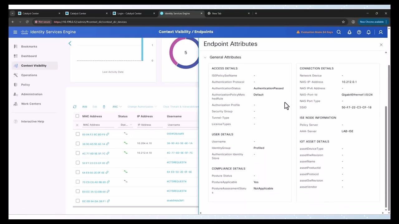Check the 50:F7:22:C3:CF:00 row checkbox
The width and height of the screenshot is (399, 224).
(x=78, y=163)
